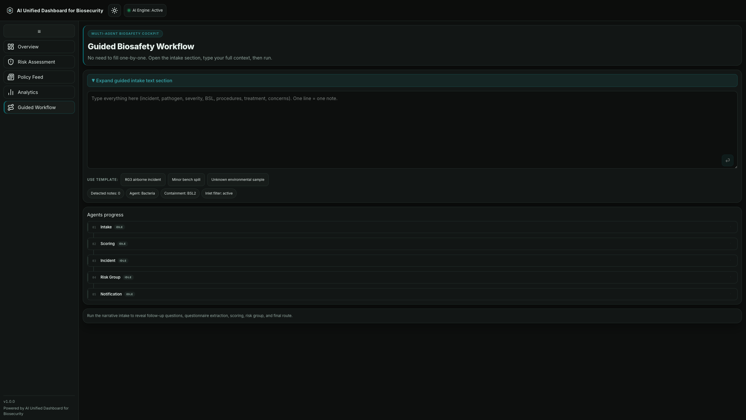
Task: Expand the 05 Notification agent row
Action: click(x=412, y=294)
